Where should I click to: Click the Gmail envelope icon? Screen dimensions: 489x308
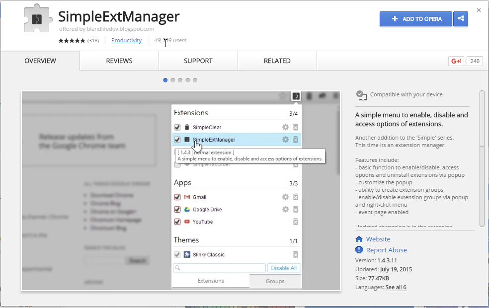pos(187,197)
